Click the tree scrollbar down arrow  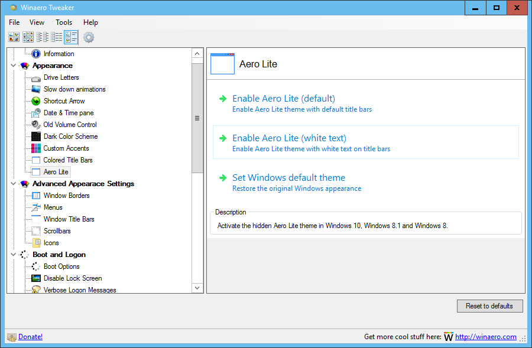(197, 288)
